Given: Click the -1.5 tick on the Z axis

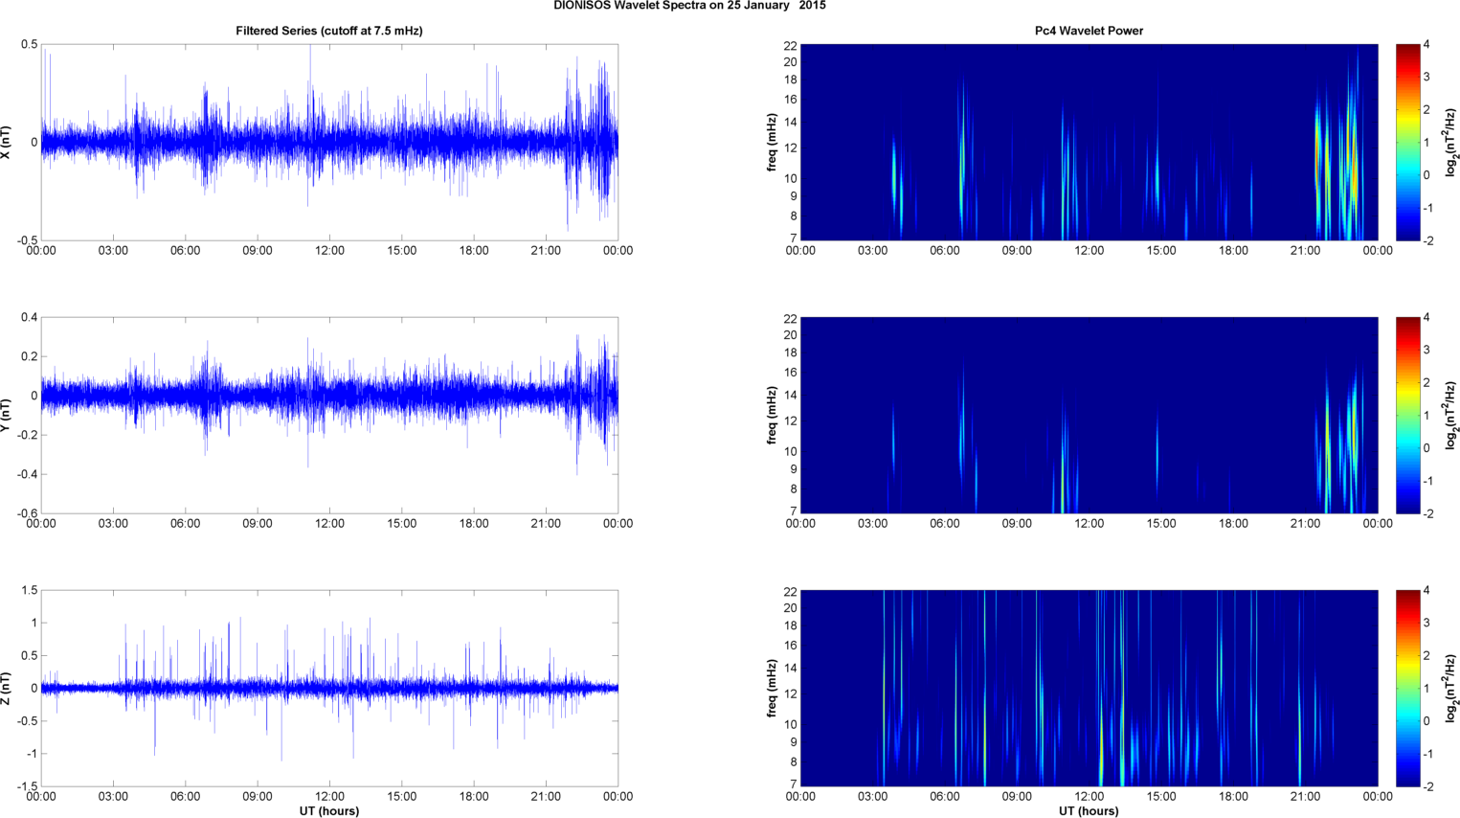Looking at the screenshot, I should point(27,786).
